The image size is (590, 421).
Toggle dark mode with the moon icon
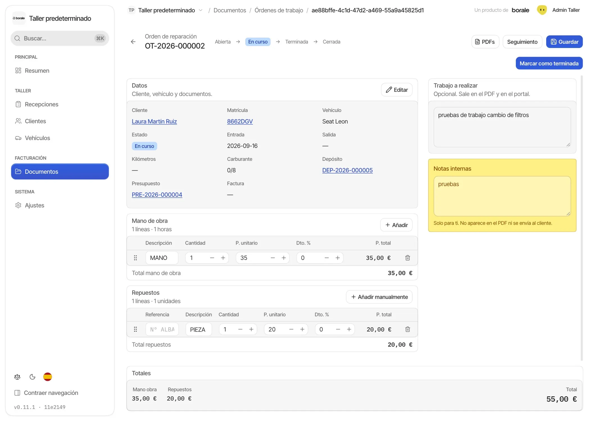tap(32, 377)
